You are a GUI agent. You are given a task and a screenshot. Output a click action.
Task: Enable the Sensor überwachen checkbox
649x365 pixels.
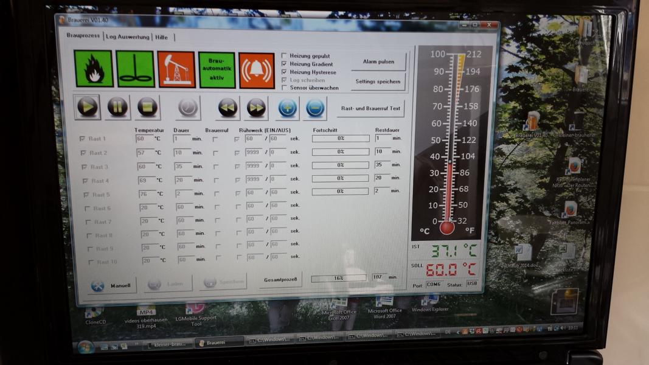(x=284, y=88)
